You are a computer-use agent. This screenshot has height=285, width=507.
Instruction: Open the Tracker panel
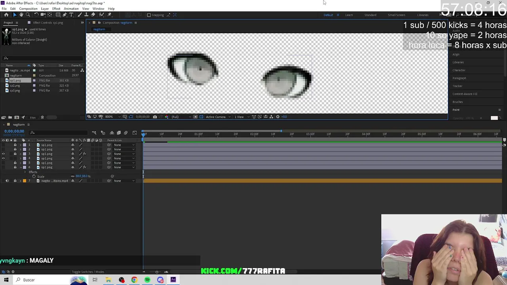pyautogui.click(x=457, y=86)
